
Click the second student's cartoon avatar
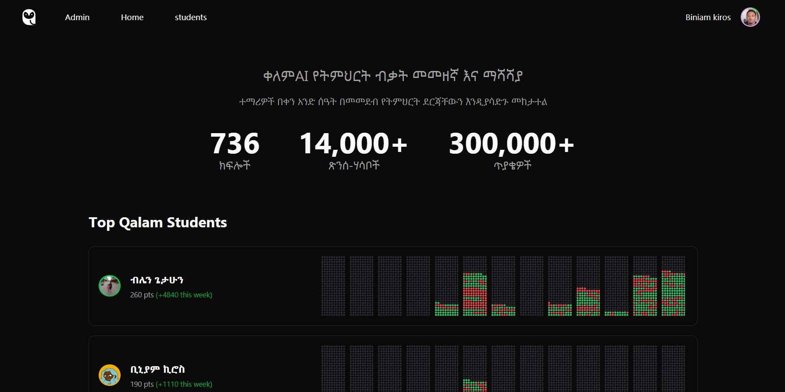(110, 375)
